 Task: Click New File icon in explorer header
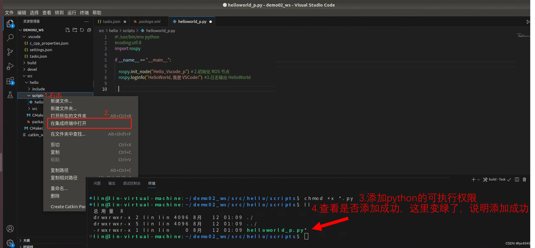tap(68, 30)
